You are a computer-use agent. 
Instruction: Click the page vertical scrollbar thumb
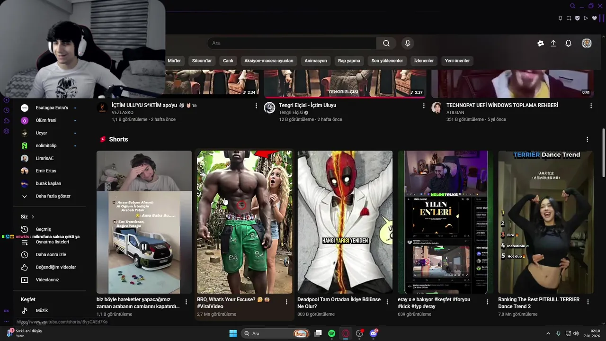pos(603,153)
